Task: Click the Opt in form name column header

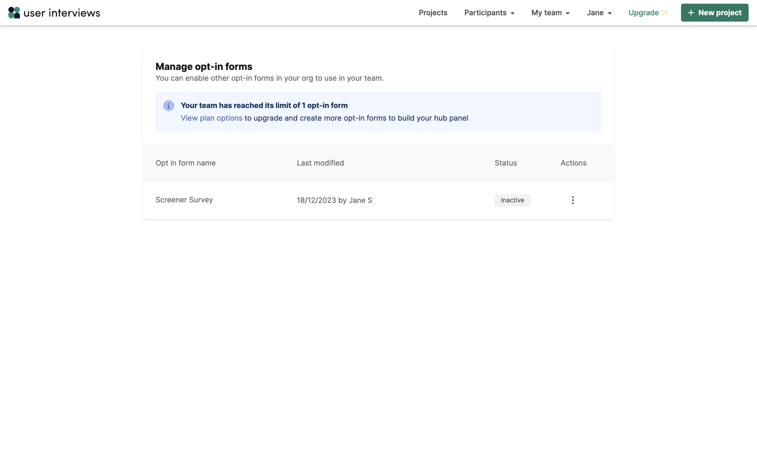Action: click(185, 163)
